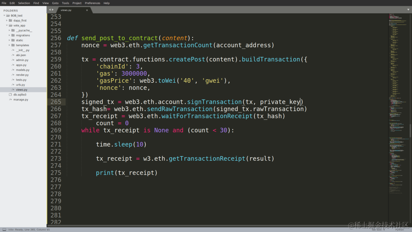
Task: Open the Preferences menu
Action: point(92,3)
